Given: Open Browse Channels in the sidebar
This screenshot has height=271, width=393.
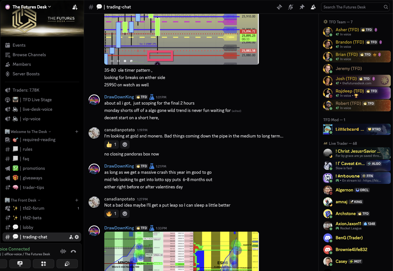Looking at the screenshot, I should click(29, 55).
